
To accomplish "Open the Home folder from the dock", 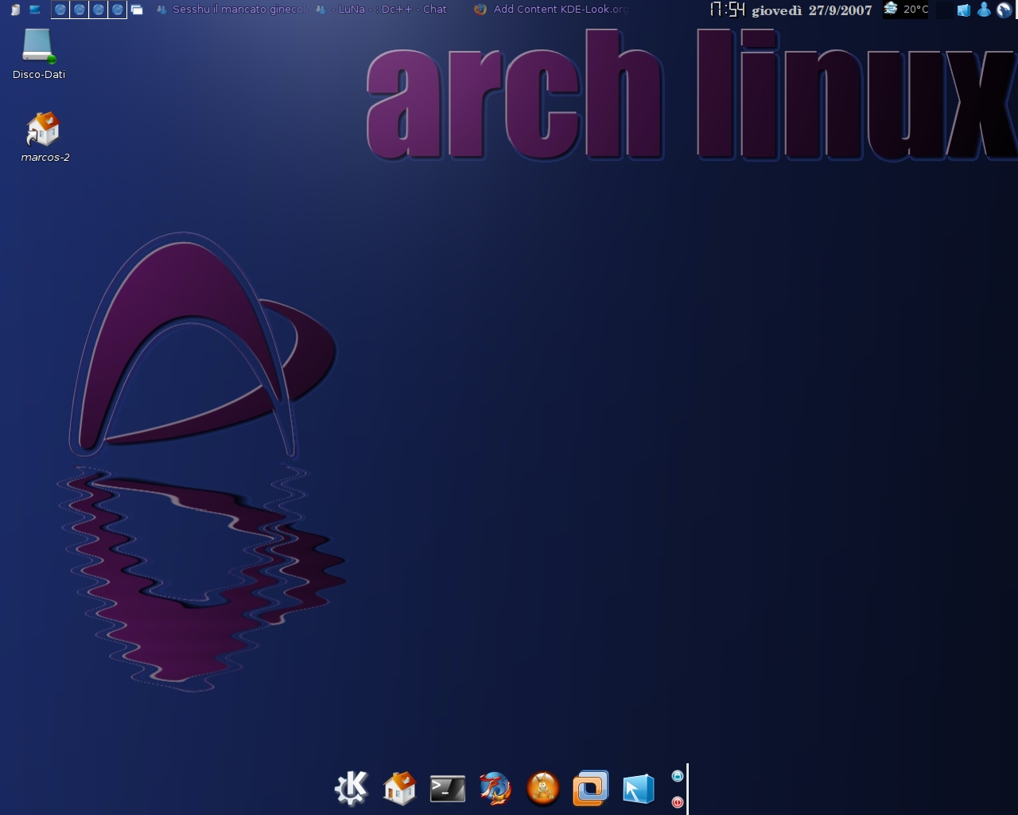I will point(399,788).
